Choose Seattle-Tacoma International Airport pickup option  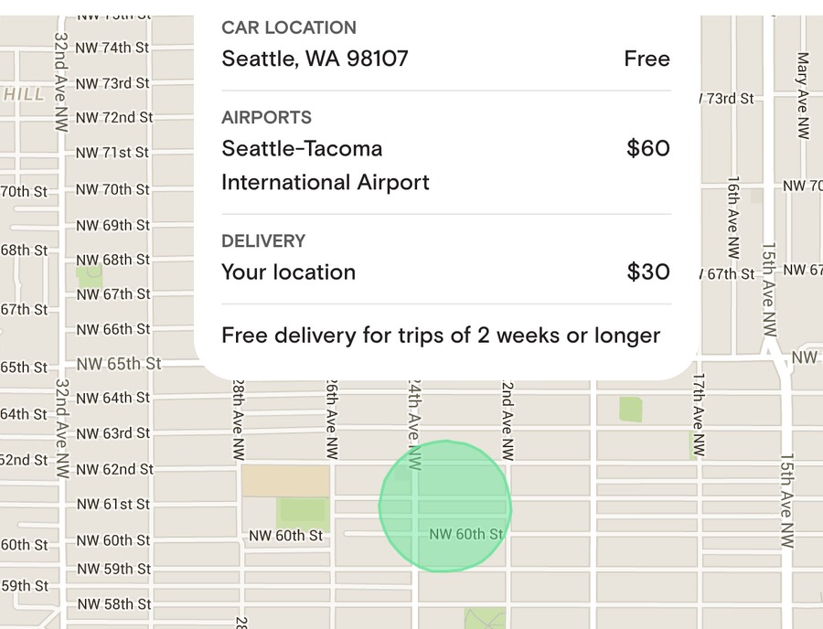[446, 165]
